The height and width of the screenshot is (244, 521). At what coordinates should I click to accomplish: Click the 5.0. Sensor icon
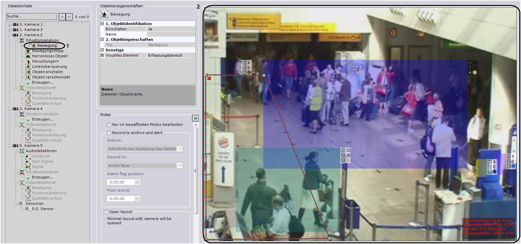click(28, 209)
